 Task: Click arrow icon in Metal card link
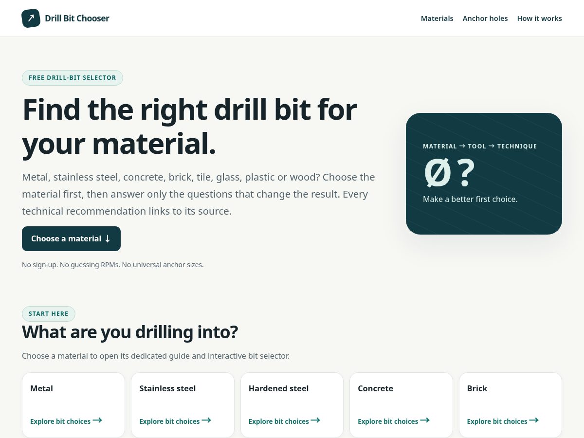(x=97, y=420)
